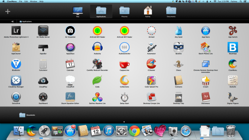Launch Desktop Groups Lite
The image size is (249, 140).
[x=151, y=97]
